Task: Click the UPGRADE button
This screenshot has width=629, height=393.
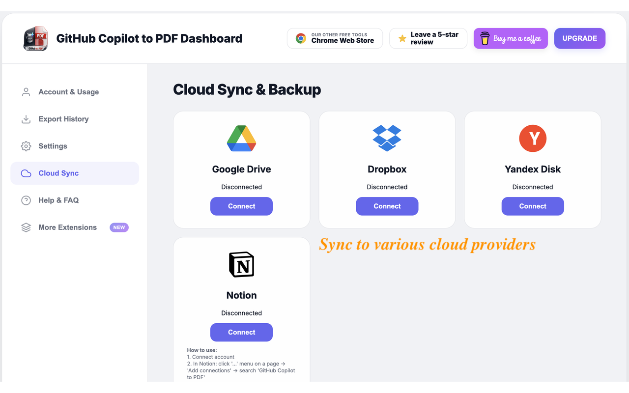Action: [580, 38]
